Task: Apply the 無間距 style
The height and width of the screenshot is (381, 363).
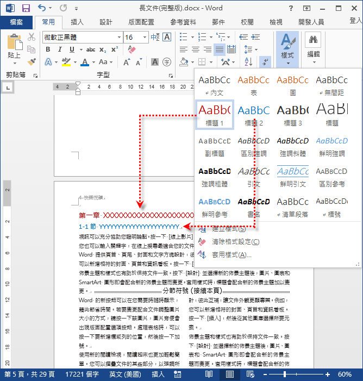Action: click(x=331, y=84)
